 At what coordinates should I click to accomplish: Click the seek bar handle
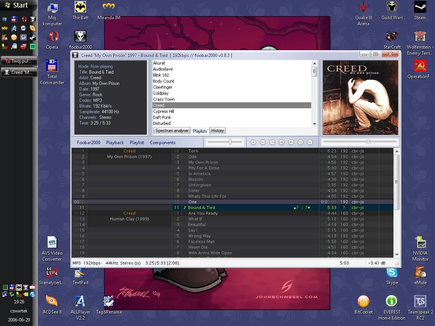click(x=368, y=141)
